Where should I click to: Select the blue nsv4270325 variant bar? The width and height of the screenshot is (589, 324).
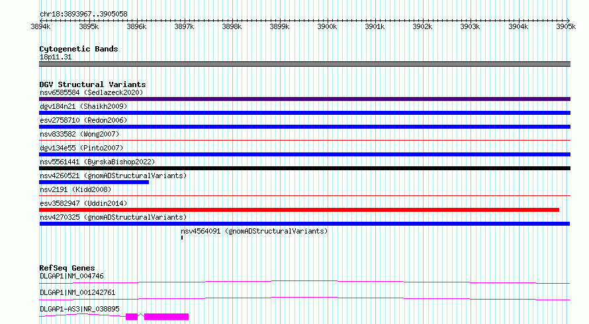(304, 224)
